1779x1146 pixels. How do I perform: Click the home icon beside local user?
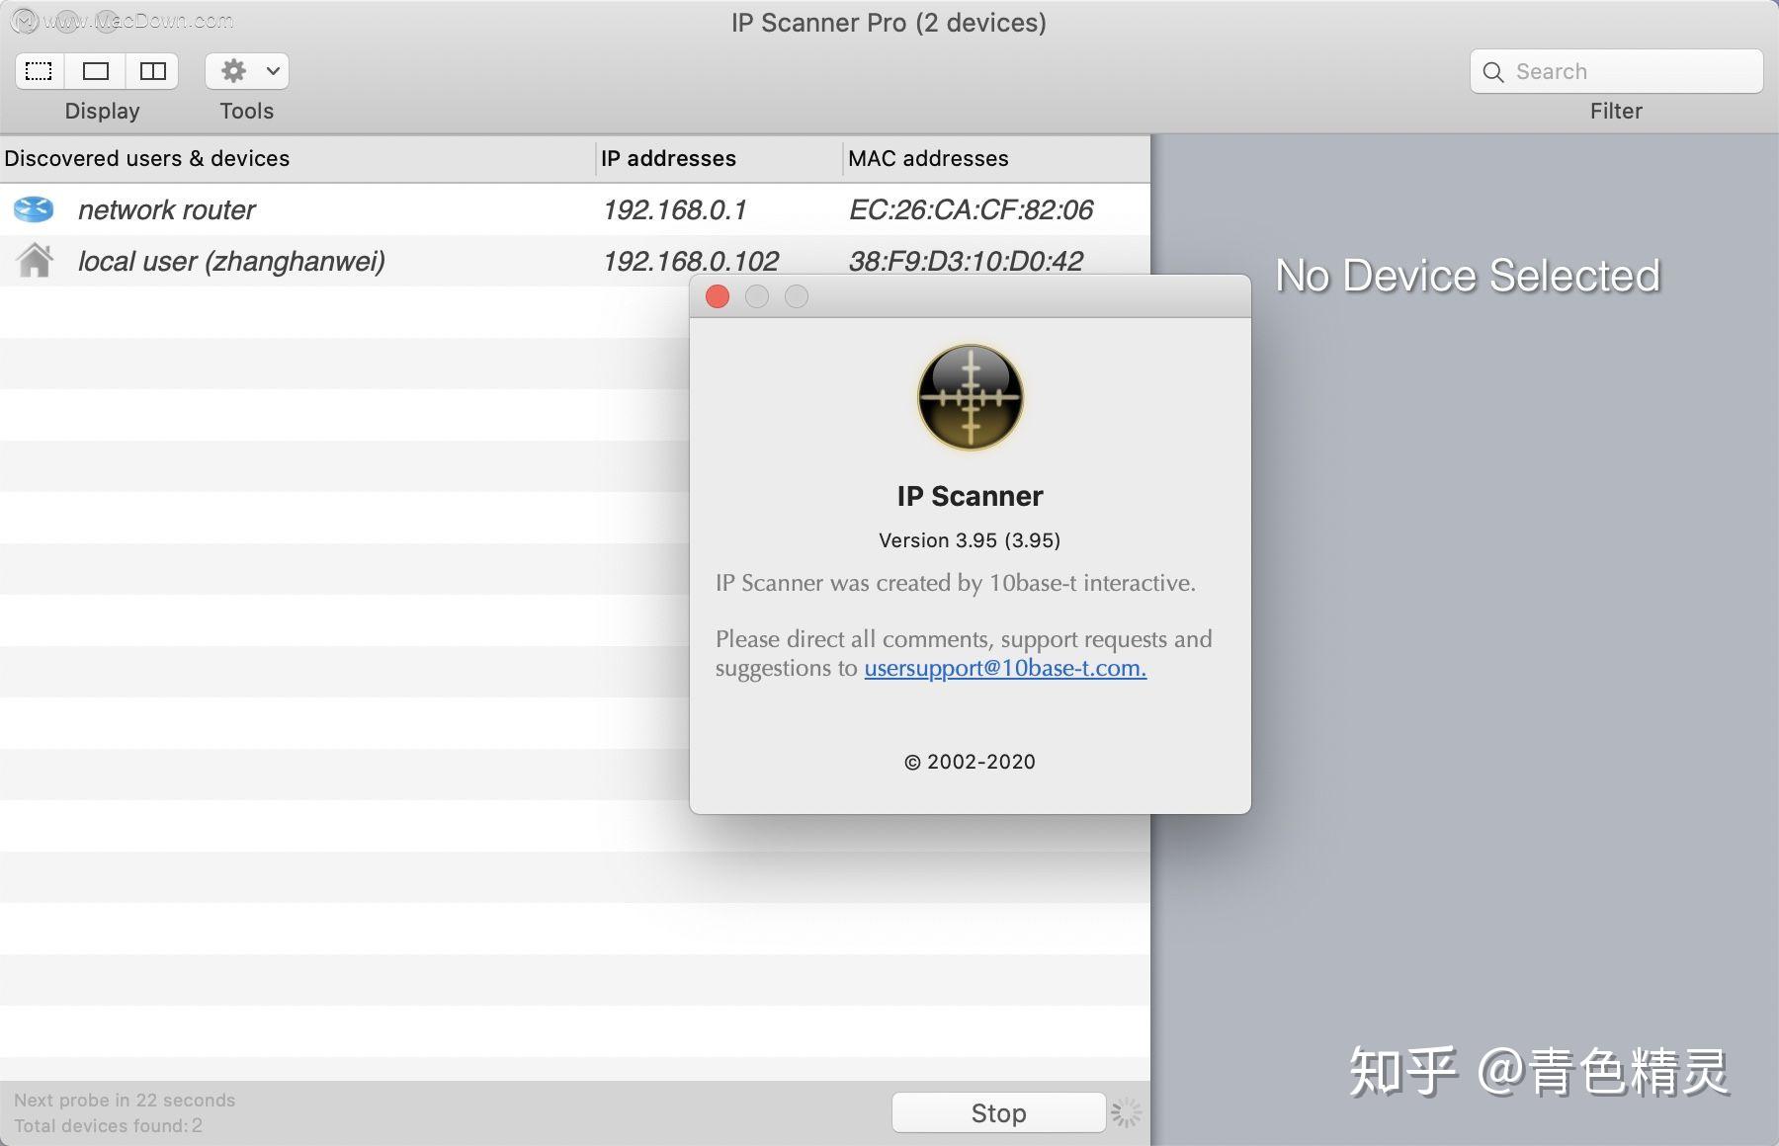coord(35,260)
